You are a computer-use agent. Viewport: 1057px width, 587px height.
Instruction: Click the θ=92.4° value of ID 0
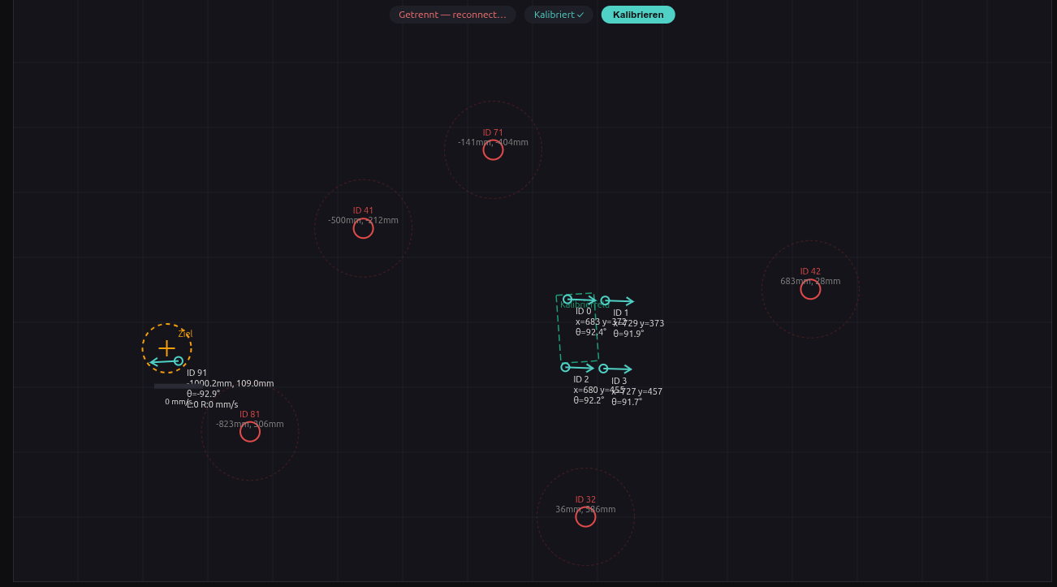point(591,332)
